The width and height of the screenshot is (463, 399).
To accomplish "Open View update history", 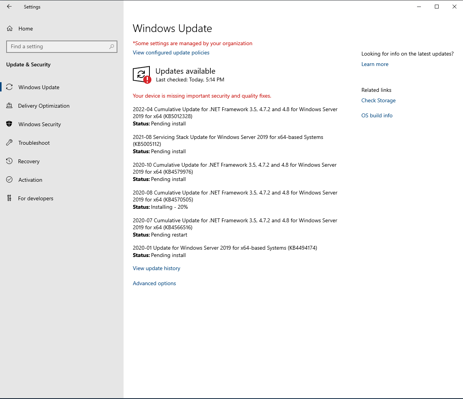I will point(156,268).
